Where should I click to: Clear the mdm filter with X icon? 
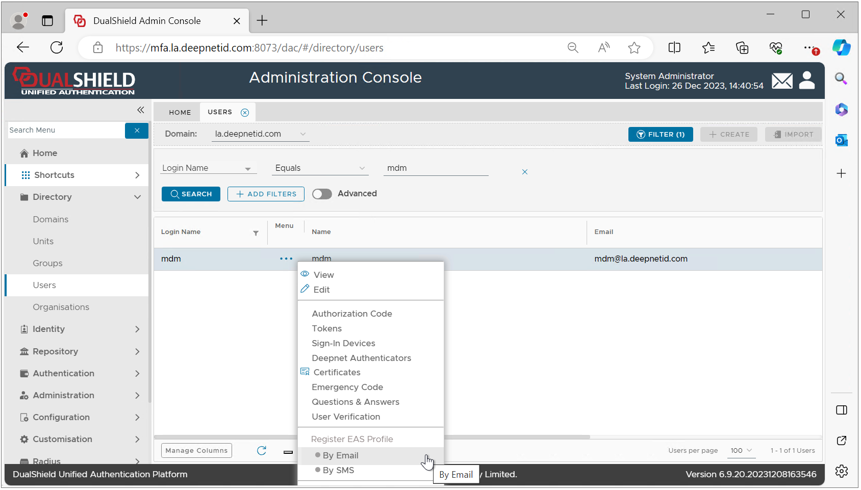(524, 172)
